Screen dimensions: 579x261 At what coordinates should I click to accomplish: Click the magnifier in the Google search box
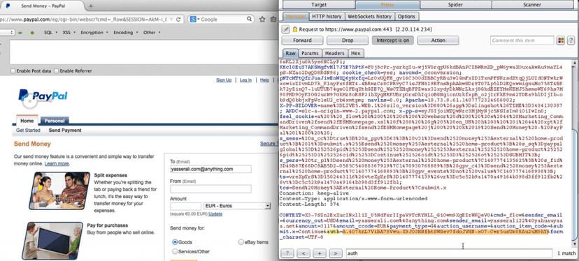pyautogui.click(x=250, y=19)
